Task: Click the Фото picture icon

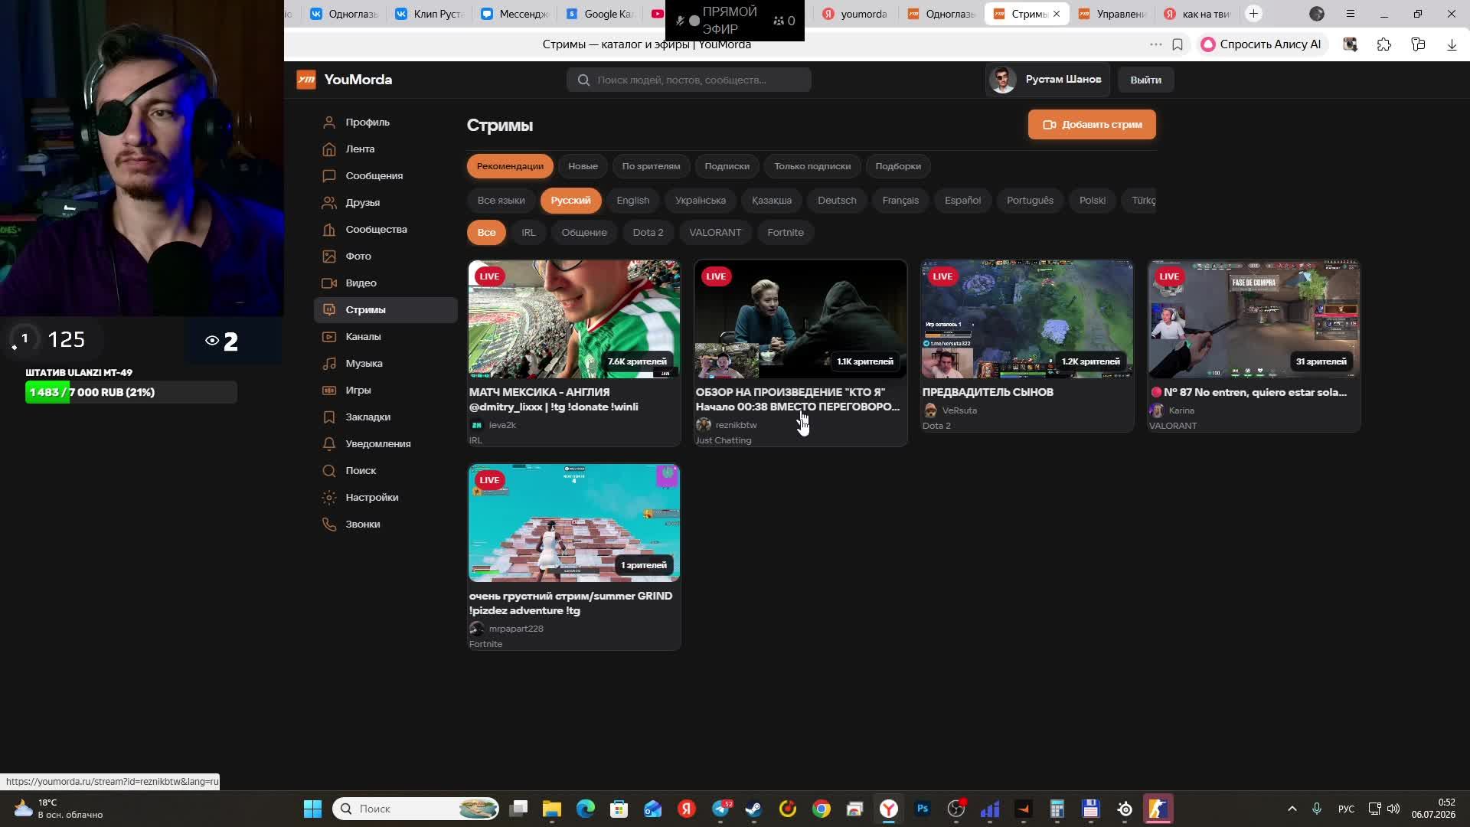Action: tap(329, 257)
